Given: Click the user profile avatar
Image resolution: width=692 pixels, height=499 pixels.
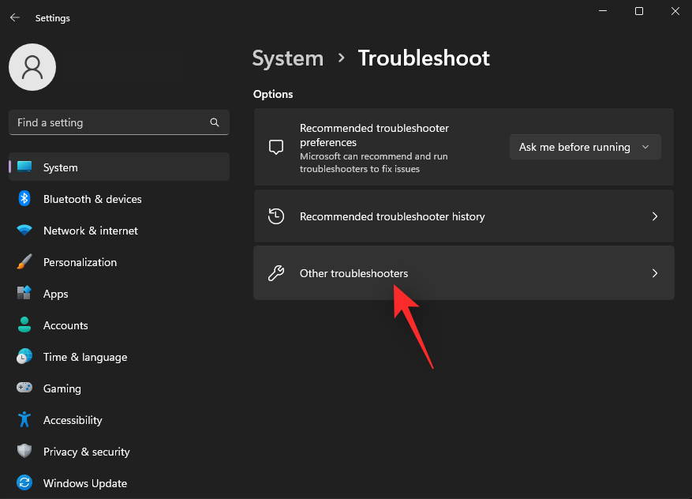Looking at the screenshot, I should click(x=32, y=67).
